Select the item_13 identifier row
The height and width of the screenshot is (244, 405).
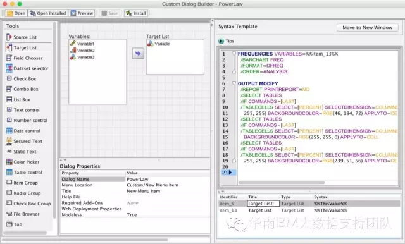point(309,210)
